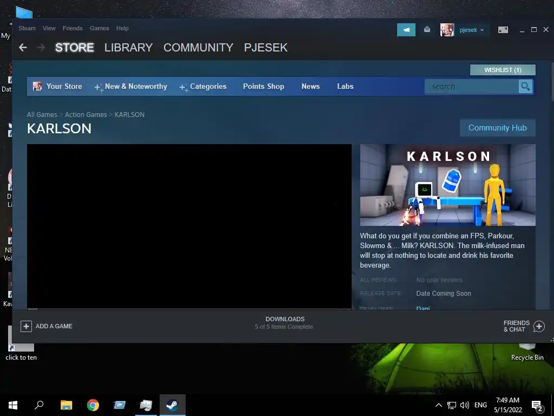Click the ENG language indicator
This screenshot has width=554, height=416.
pos(480,405)
